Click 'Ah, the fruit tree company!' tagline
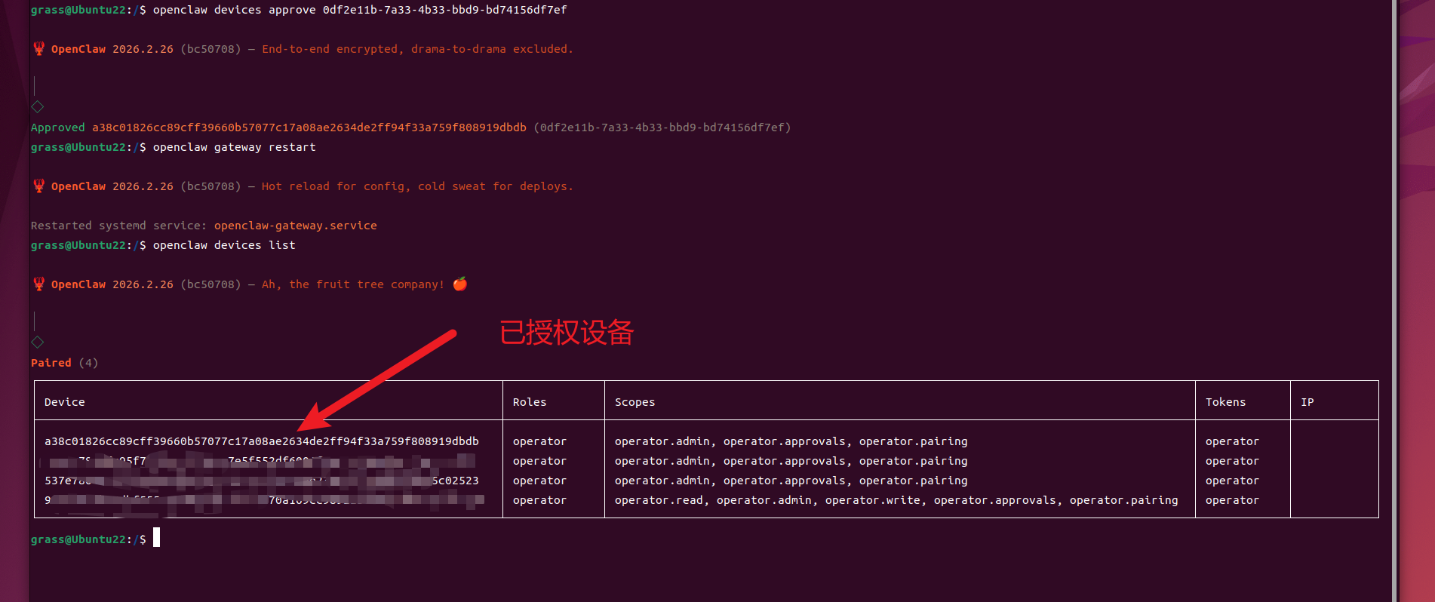Screen dimensions: 1435x602 click(353, 284)
